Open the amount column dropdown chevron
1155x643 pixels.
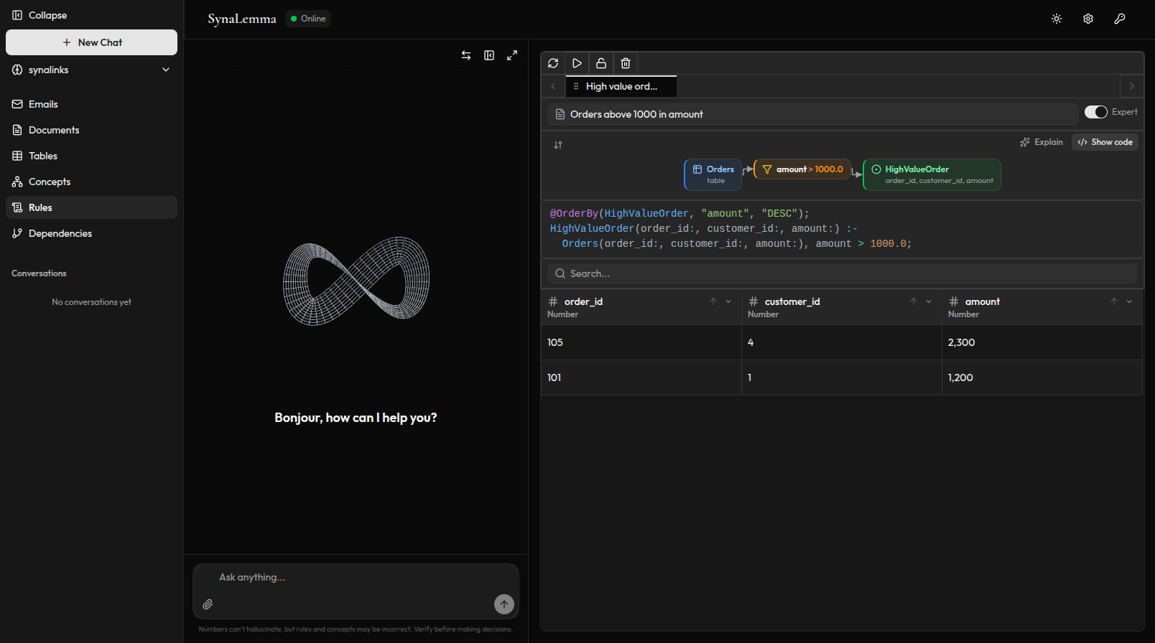(1129, 301)
